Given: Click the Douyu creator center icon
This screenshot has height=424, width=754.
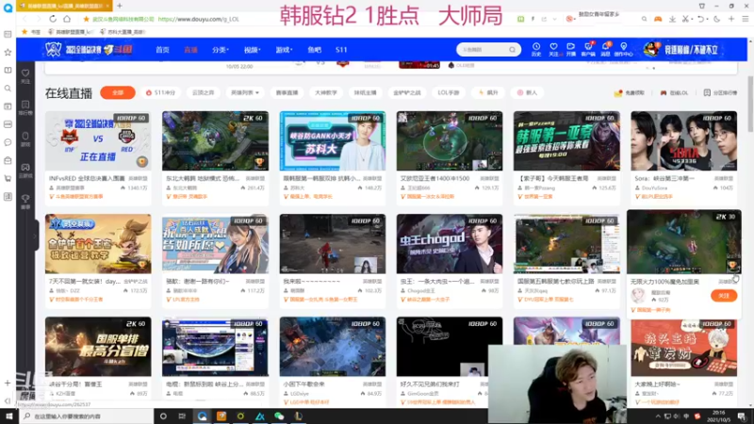Looking at the screenshot, I should click(x=624, y=49).
